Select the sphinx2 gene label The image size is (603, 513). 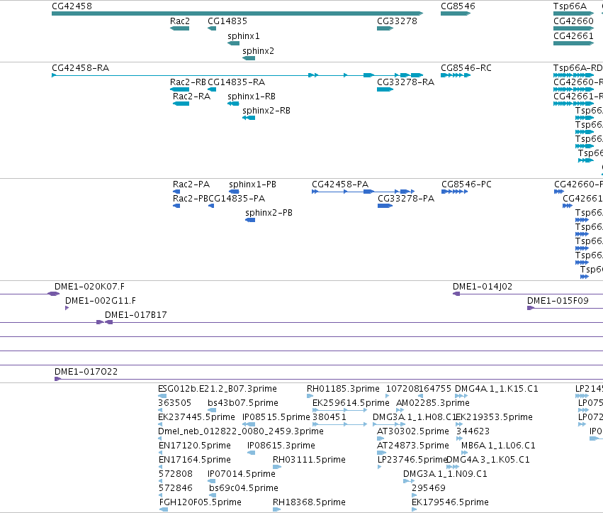258,51
